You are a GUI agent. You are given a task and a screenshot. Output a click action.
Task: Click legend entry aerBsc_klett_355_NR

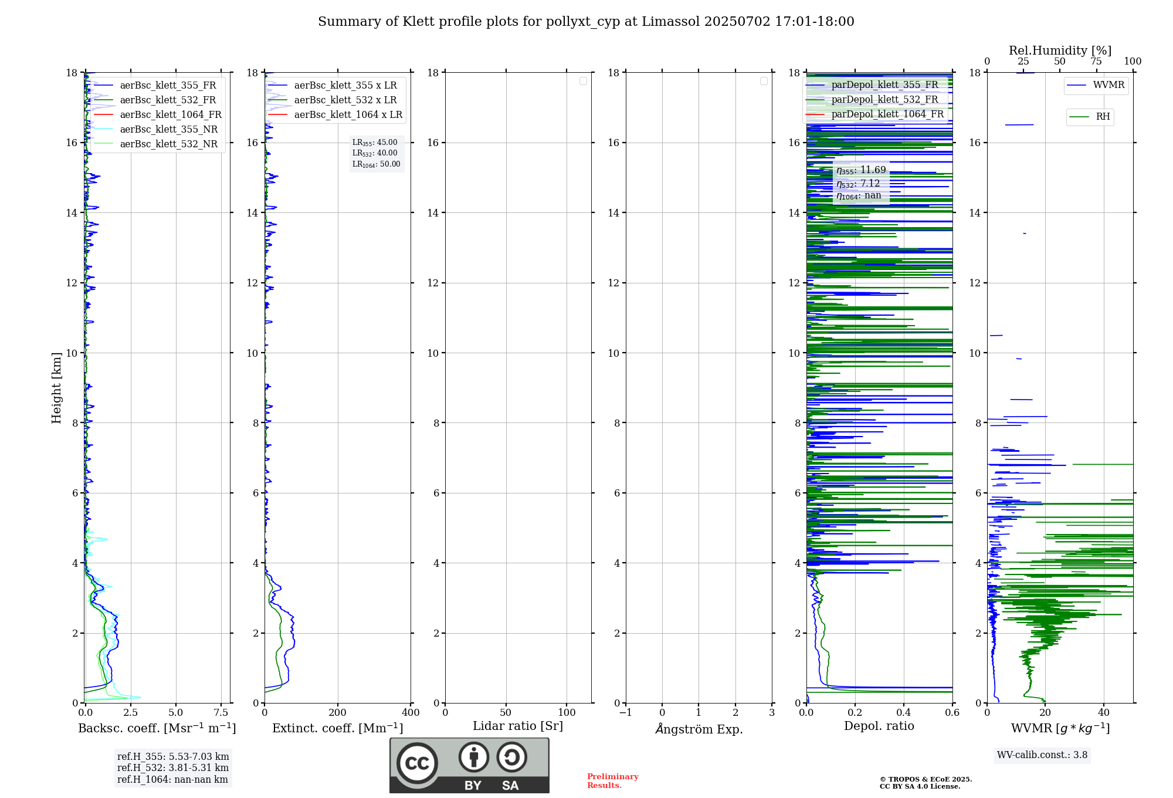point(157,130)
